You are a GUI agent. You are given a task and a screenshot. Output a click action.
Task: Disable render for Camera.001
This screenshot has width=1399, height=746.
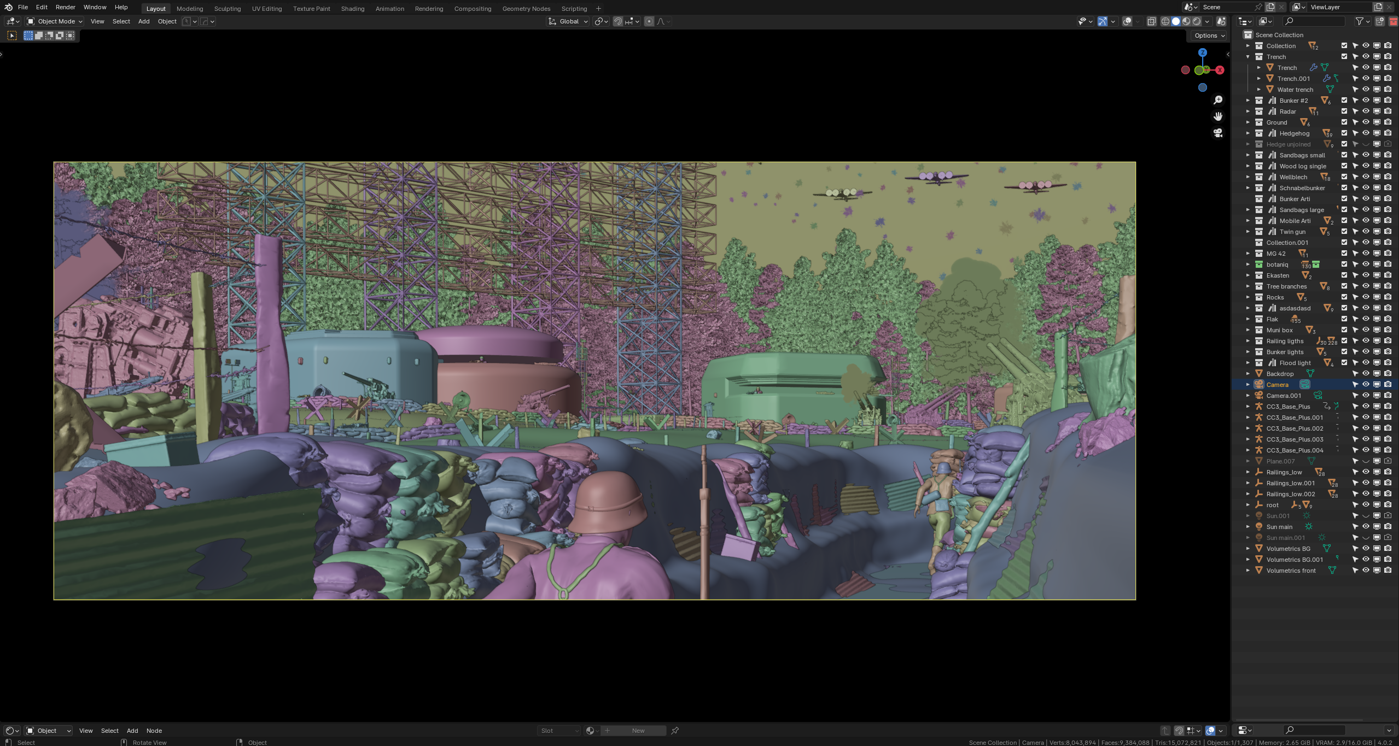[1388, 396]
